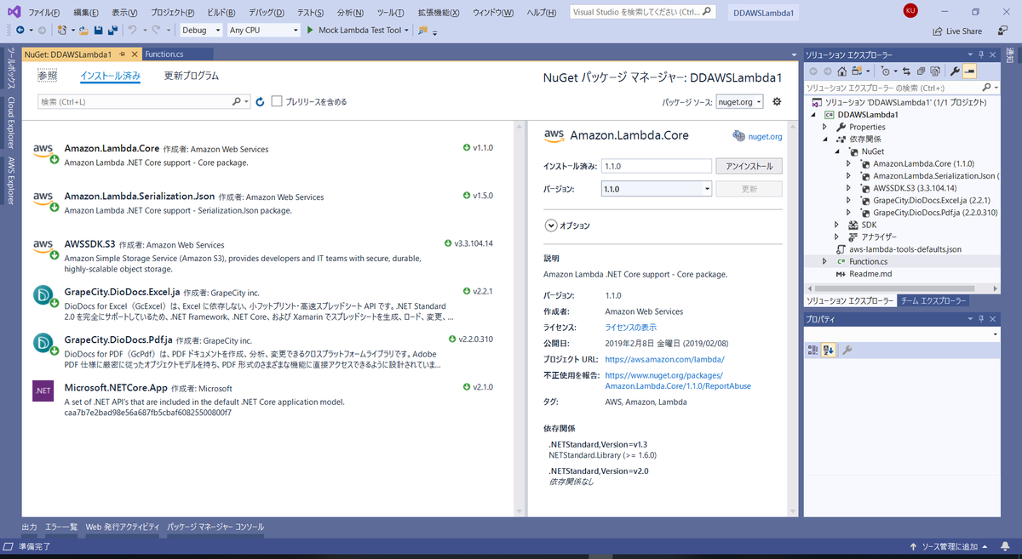1022x559 pixels.
Task: Open NuGet settings gear icon
Action: (777, 101)
